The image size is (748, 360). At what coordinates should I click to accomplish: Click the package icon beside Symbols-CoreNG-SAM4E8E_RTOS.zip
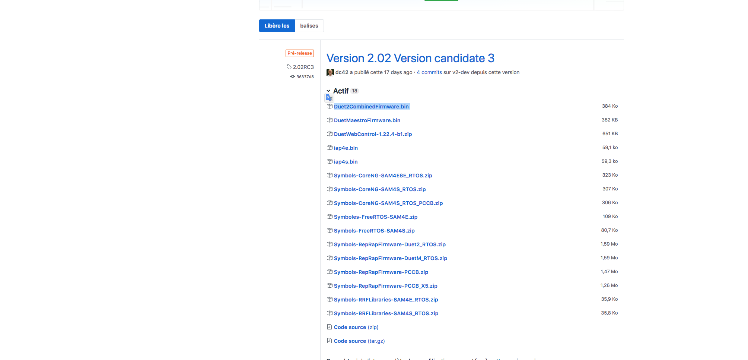pyautogui.click(x=330, y=175)
